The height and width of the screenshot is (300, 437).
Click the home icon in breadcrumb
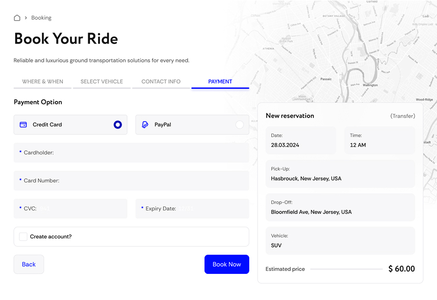pyautogui.click(x=17, y=18)
